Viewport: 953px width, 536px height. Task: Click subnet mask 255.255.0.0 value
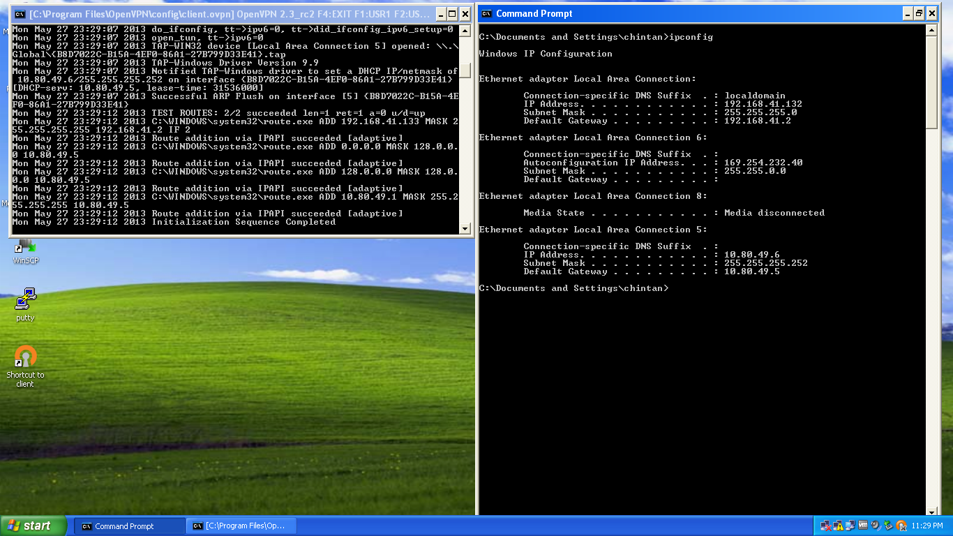point(755,171)
